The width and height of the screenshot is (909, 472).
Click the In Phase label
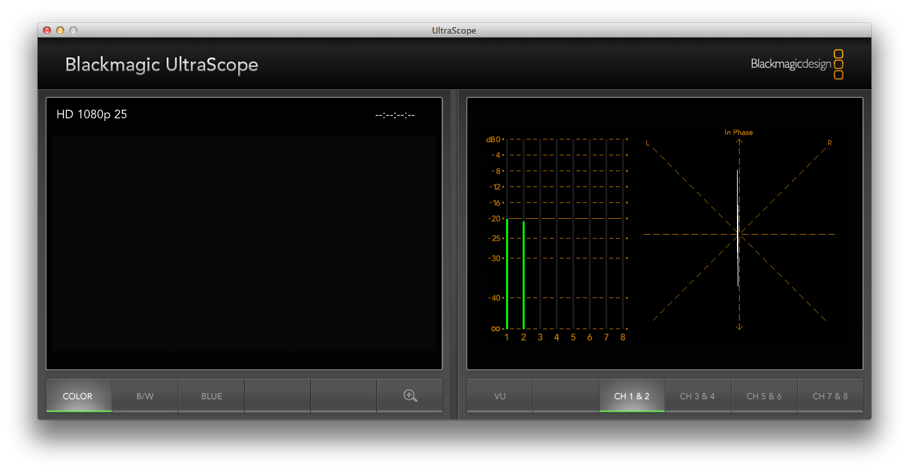pos(738,132)
